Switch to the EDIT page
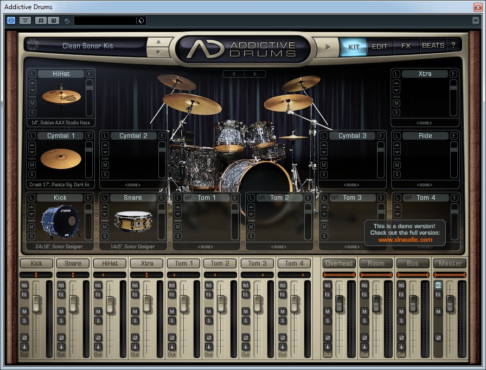This screenshot has height=370, width=486. point(380,47)
